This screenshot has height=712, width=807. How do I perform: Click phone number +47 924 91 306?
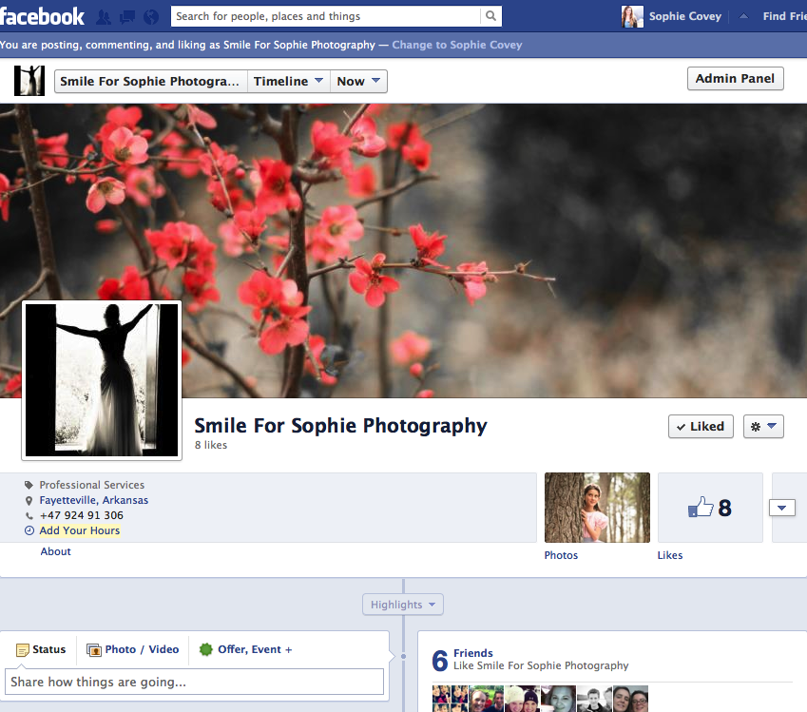(82, 515)
